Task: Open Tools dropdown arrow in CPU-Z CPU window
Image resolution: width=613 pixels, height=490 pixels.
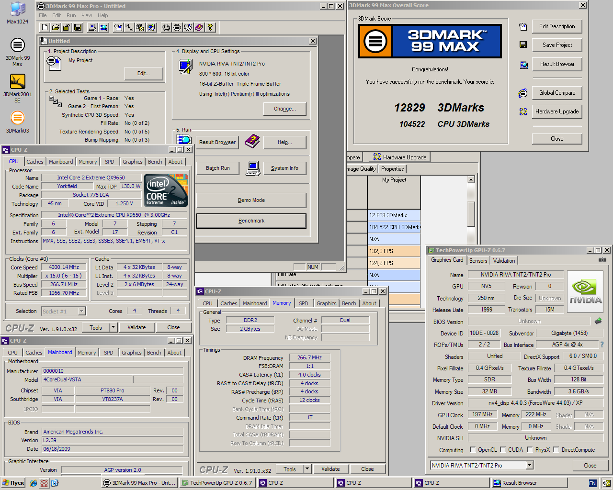Action: click(113, 327)
